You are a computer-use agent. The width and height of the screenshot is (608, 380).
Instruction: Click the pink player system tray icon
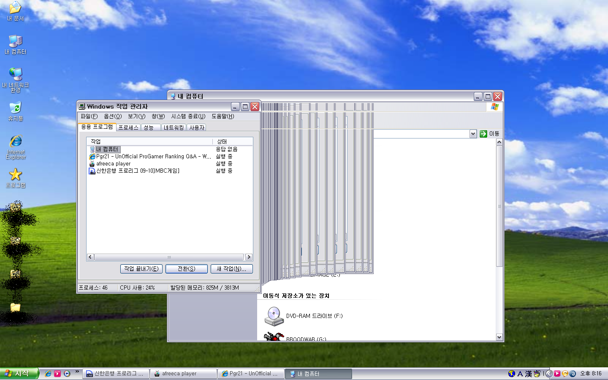[x=557, y=374]
